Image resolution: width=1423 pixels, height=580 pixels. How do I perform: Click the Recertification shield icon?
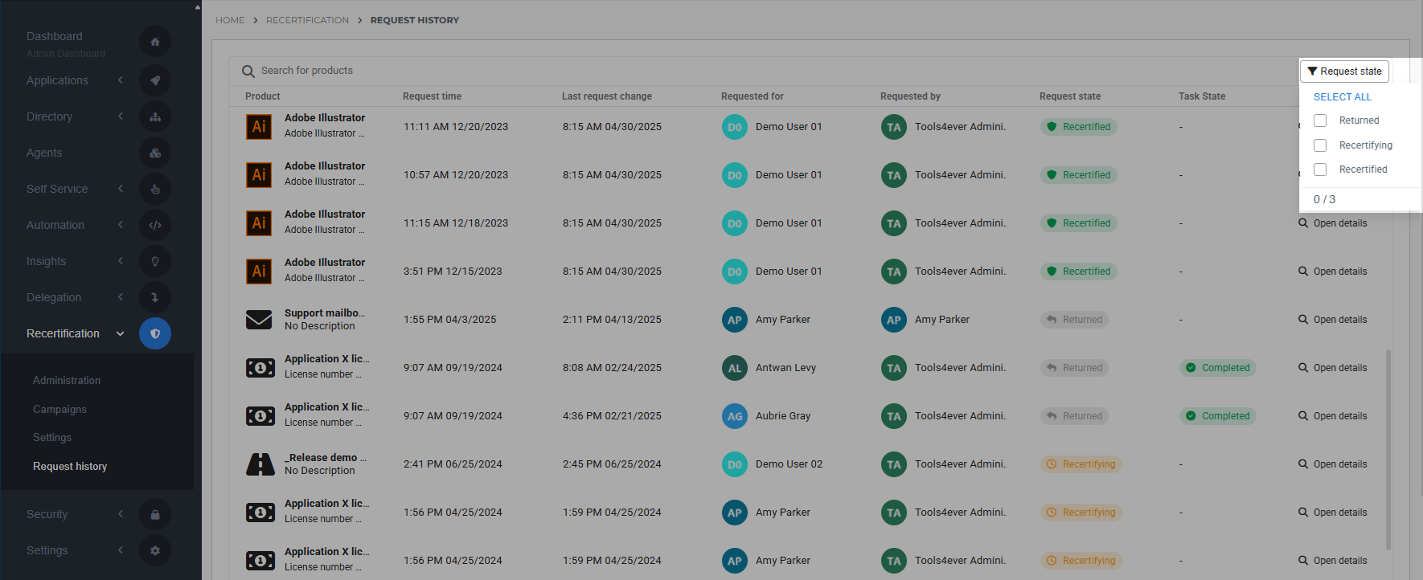(155, 333)
